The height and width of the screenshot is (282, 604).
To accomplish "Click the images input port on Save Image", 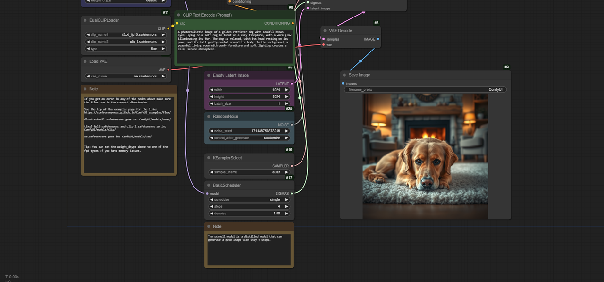I will click(343, 84).
